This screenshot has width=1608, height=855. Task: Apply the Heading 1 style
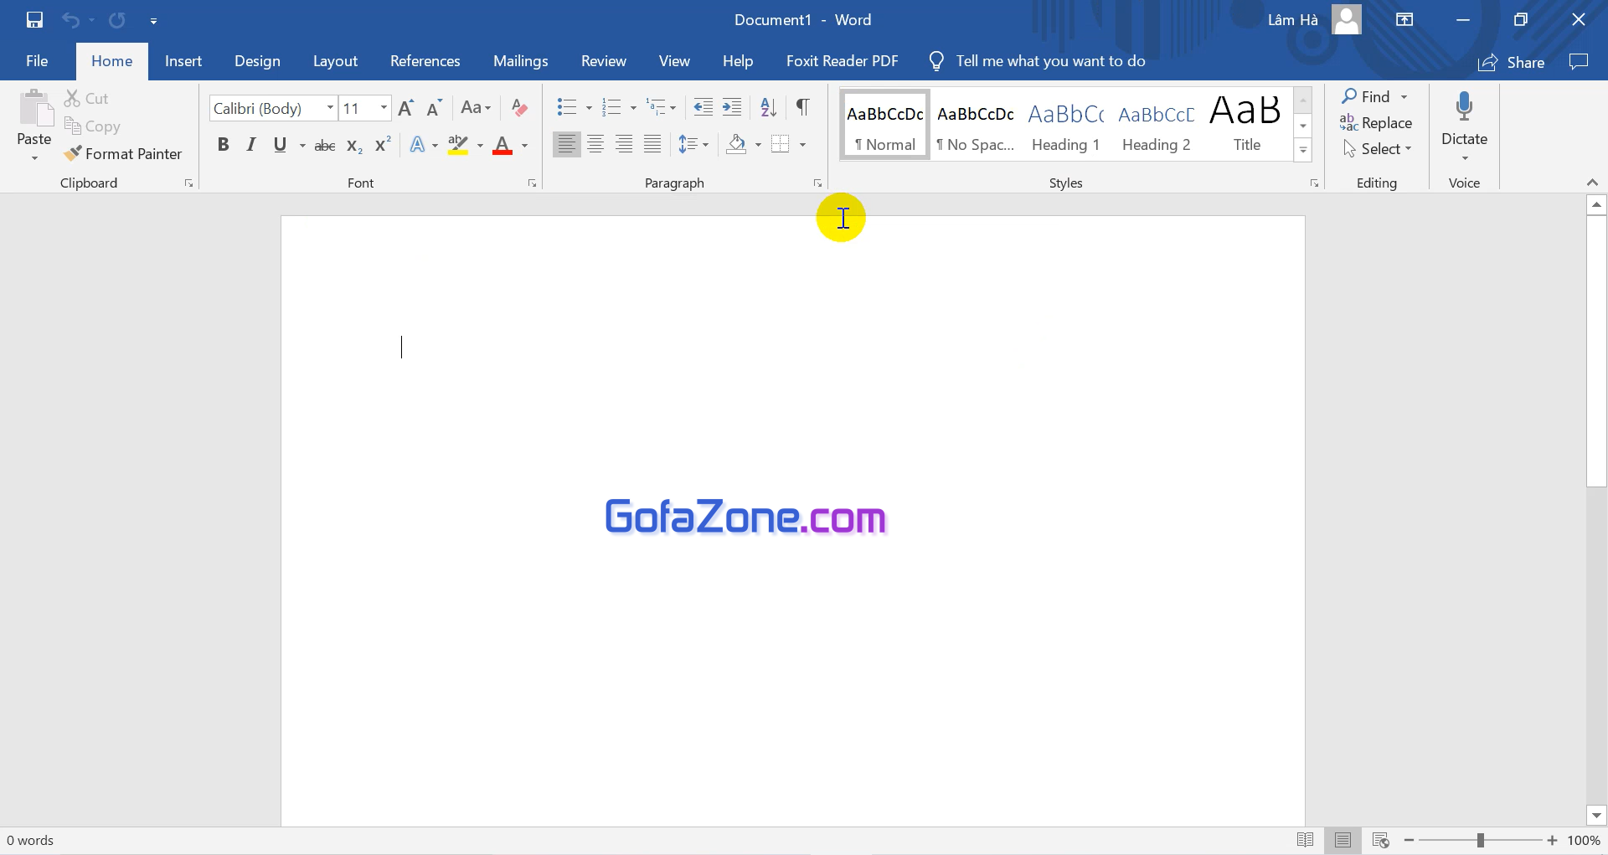[x=1066, y=124]
